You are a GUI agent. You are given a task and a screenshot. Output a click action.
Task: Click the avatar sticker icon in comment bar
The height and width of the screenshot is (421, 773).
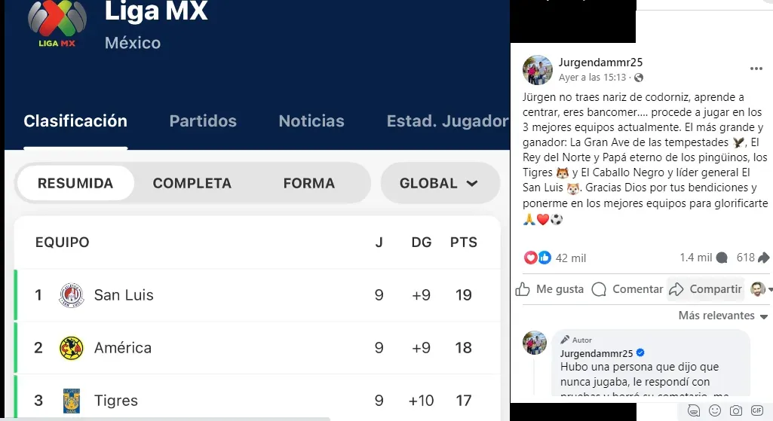tap(694, 410)
